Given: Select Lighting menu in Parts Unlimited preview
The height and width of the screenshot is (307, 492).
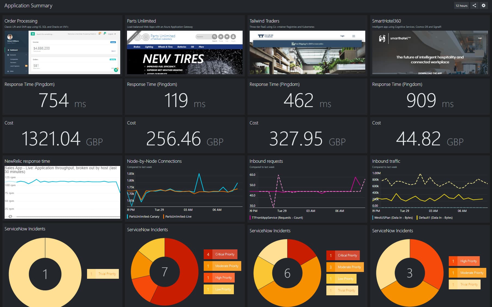Looking at the screenshot, I should tap(149, 47).
